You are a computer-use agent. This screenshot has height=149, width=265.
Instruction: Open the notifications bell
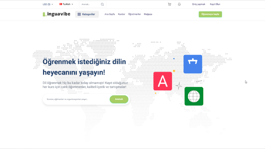[179, 4]
